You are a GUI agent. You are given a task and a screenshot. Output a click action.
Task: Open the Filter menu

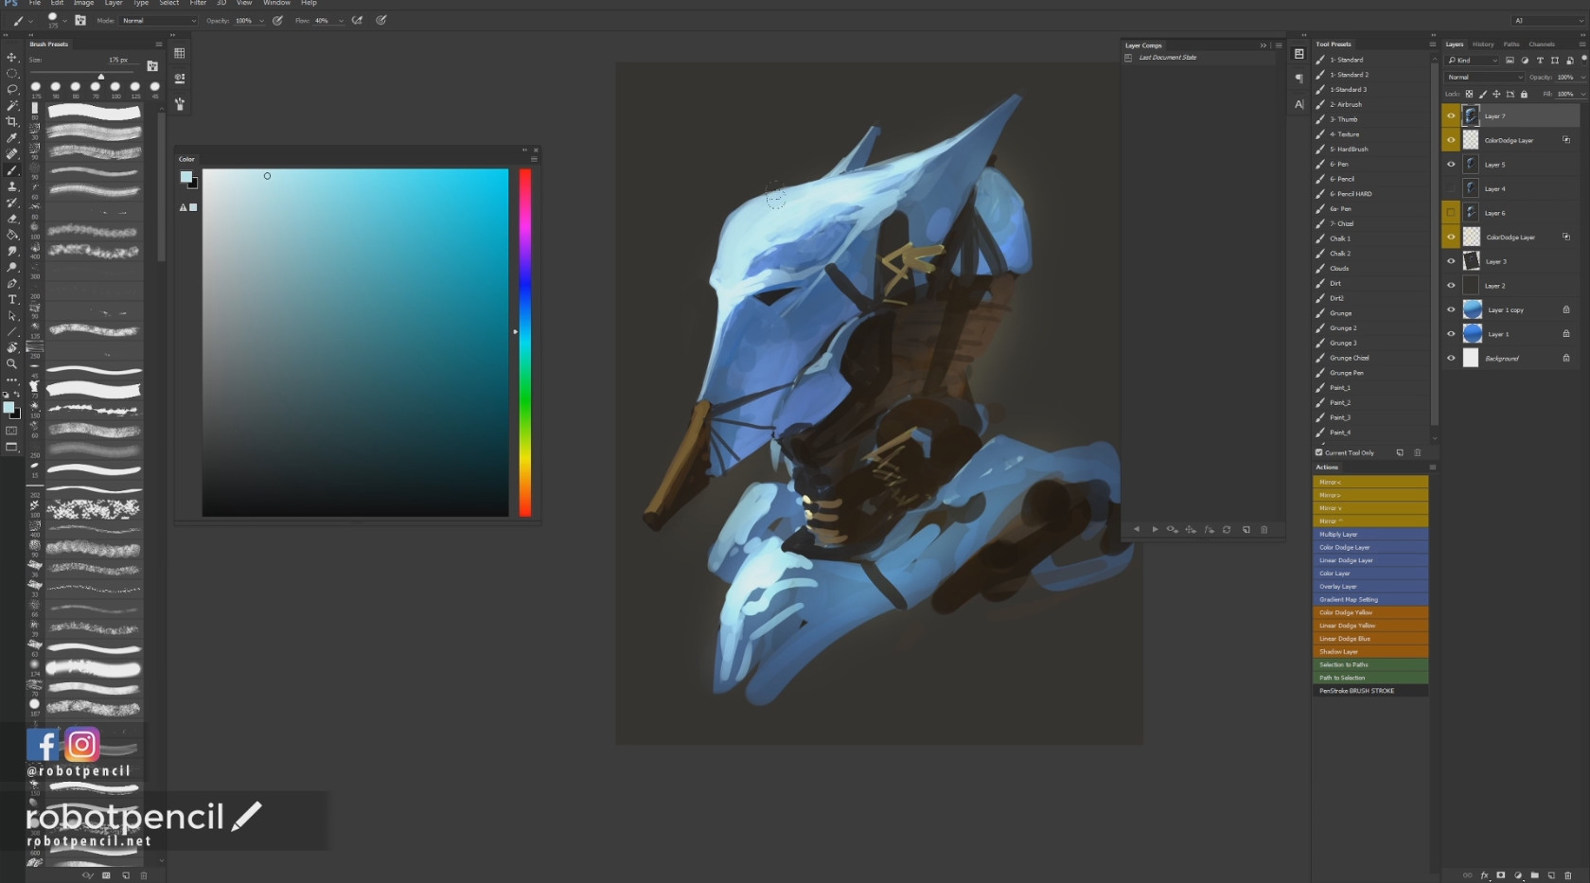click(198, 4)
